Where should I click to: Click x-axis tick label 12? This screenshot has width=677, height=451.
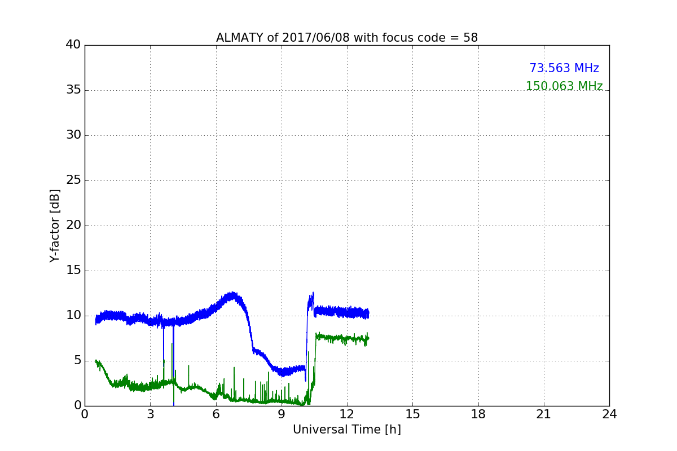(x=347, y=414)
